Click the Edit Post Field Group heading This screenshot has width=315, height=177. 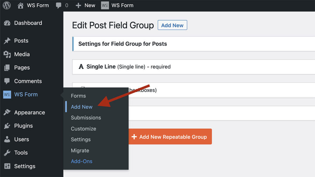113,25
